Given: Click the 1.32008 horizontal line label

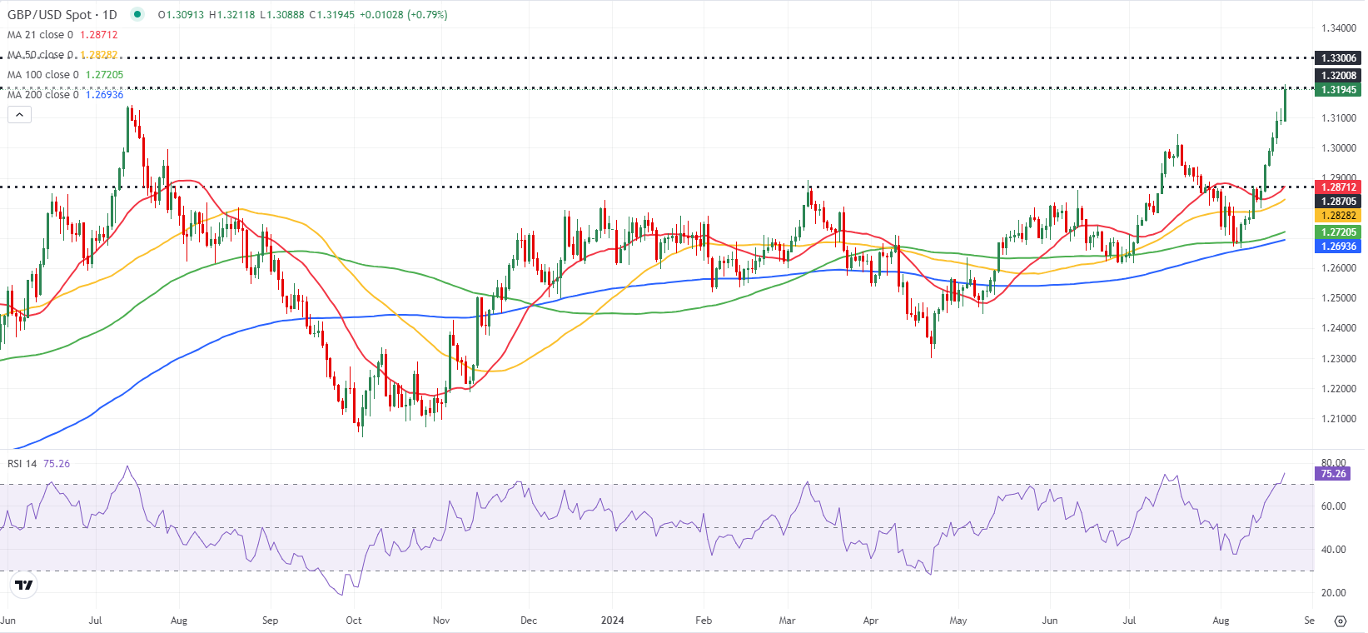Looking at the screenshot, I should point(1339,76).
